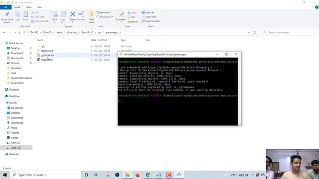Open File Explorer from taskbar
Screen dimensions: 319x179
click(x=128, y=175)
